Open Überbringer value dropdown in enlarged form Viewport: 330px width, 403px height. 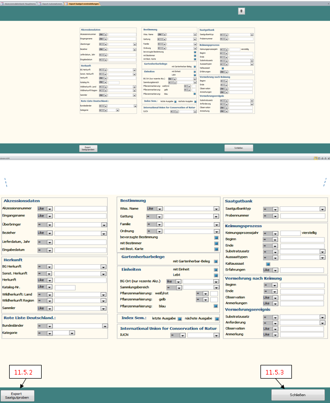pyautogui.click(x=104, y=224)
